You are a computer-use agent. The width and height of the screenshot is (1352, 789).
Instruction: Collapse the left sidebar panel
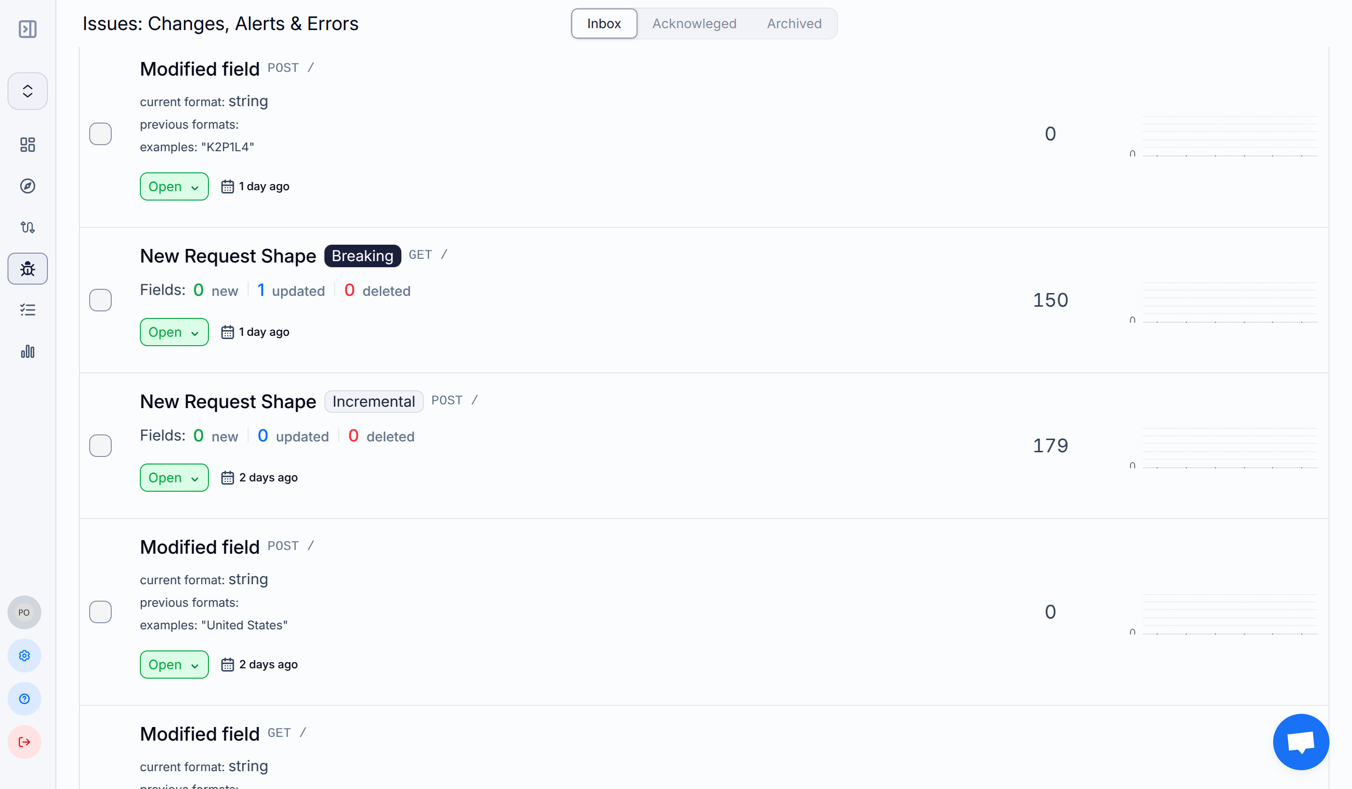[x=27, y=29]
